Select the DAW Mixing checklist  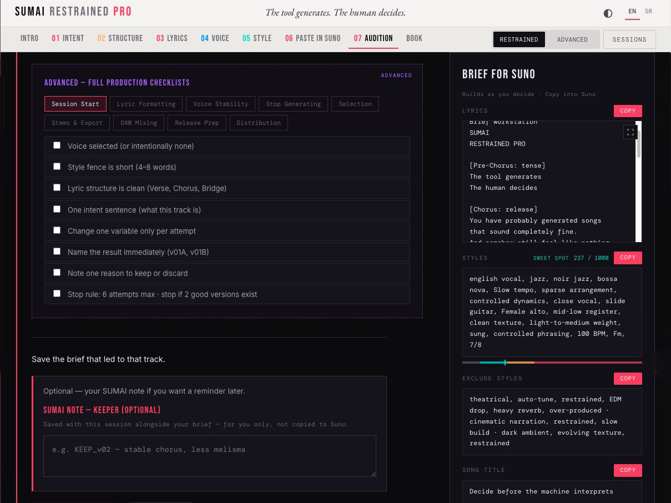[x=139, y=123]
